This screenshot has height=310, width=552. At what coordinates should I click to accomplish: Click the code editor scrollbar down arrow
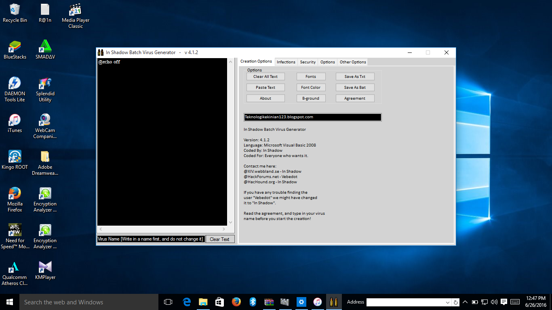click(231, 222)
